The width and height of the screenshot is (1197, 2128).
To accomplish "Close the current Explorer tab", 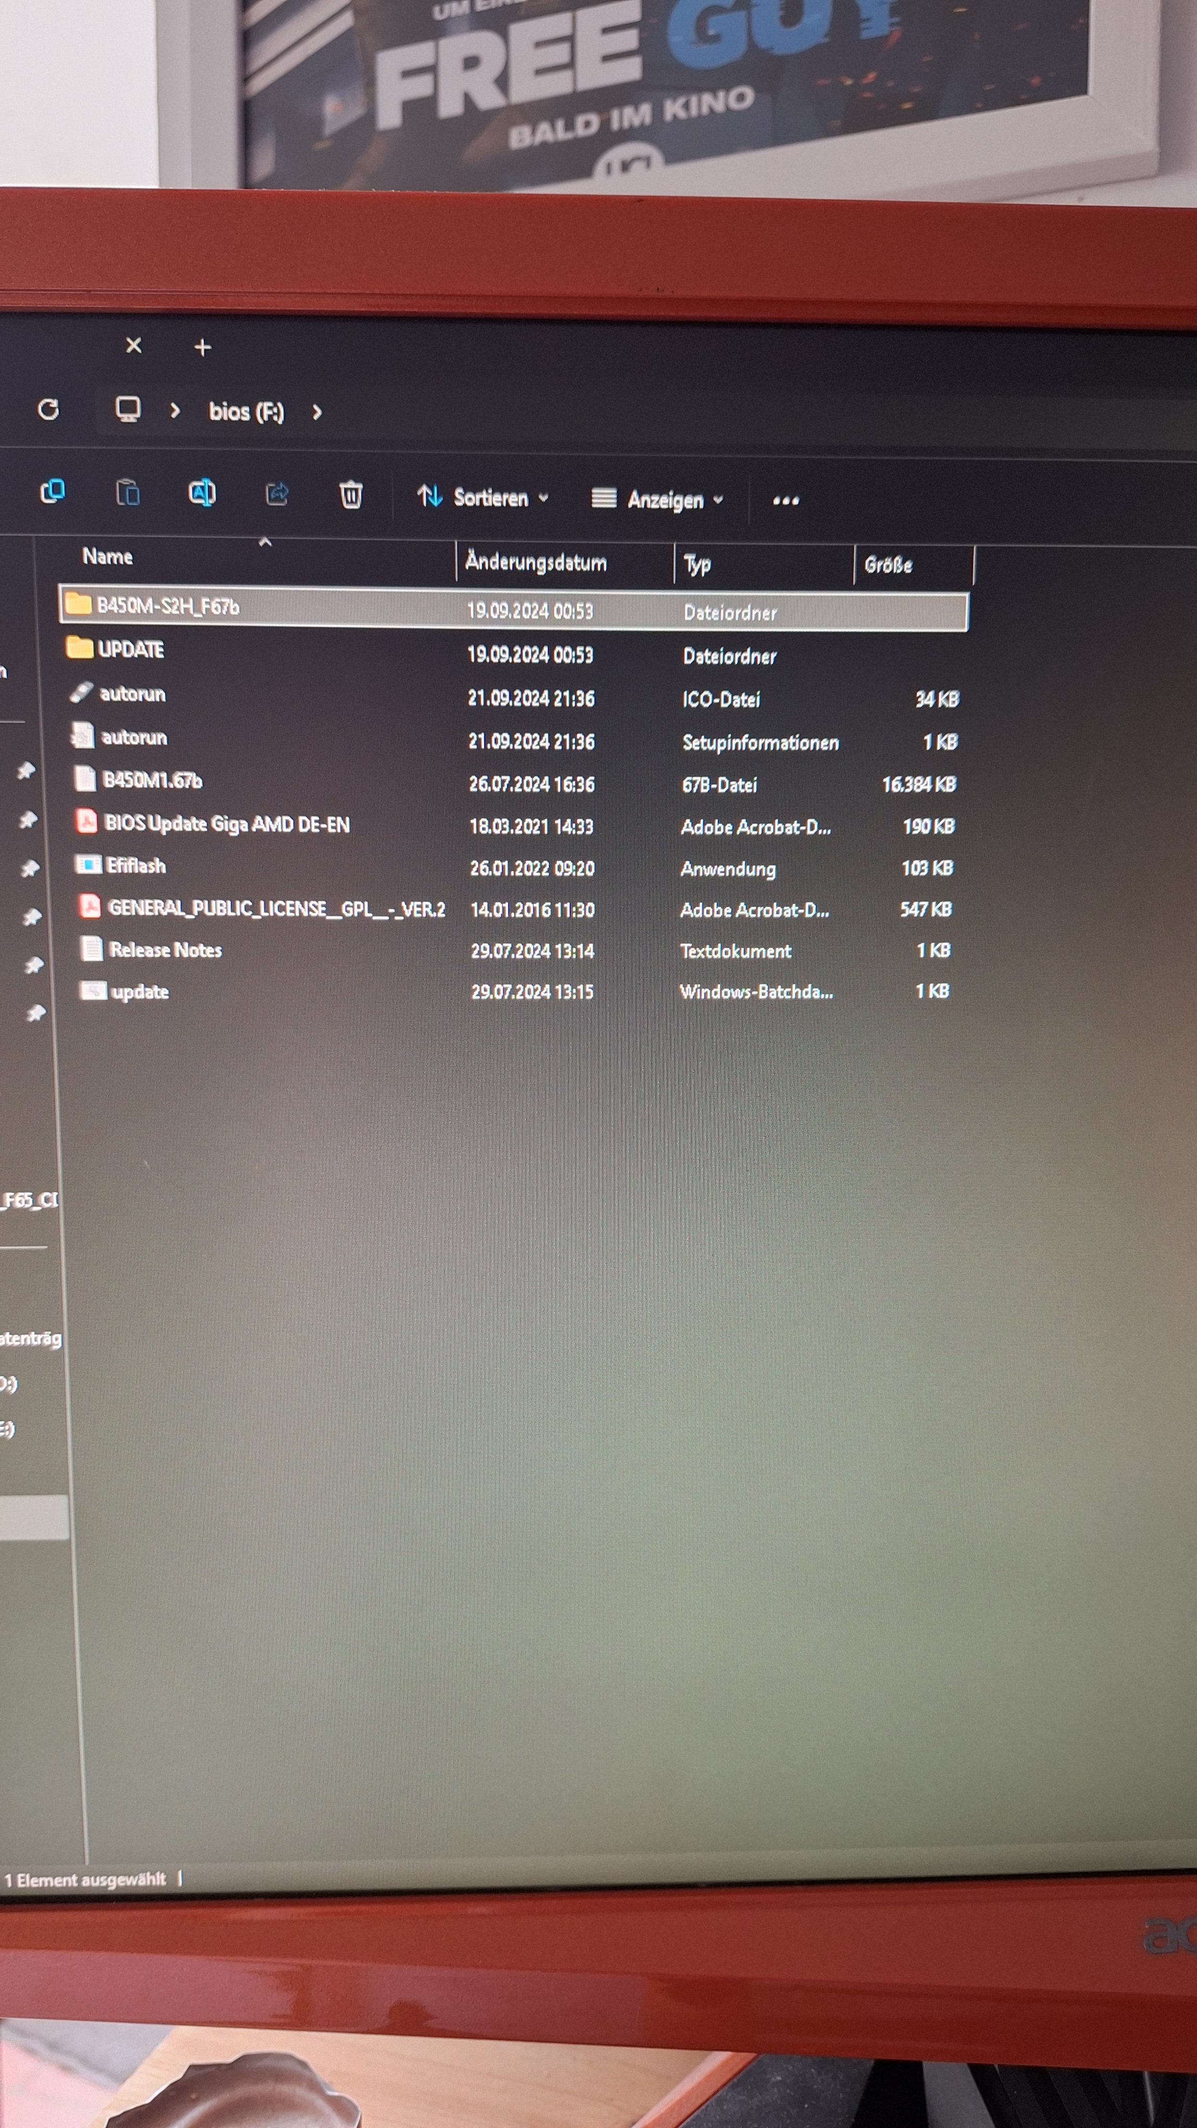I will 134,345.
